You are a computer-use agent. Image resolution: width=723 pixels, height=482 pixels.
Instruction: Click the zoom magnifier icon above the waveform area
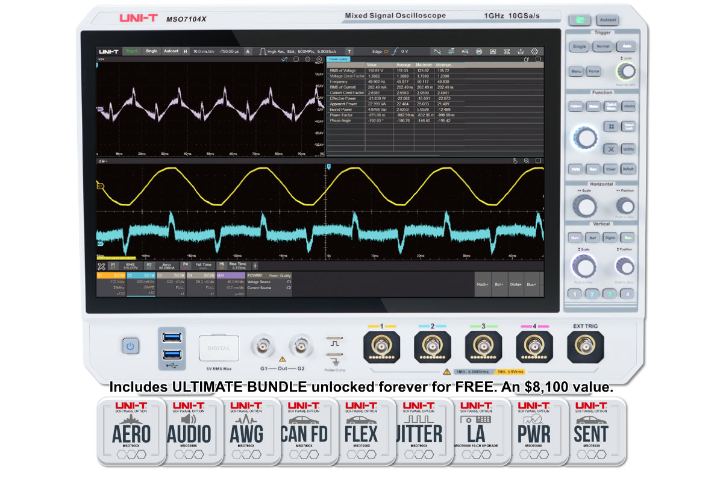[x=527, y=160]
